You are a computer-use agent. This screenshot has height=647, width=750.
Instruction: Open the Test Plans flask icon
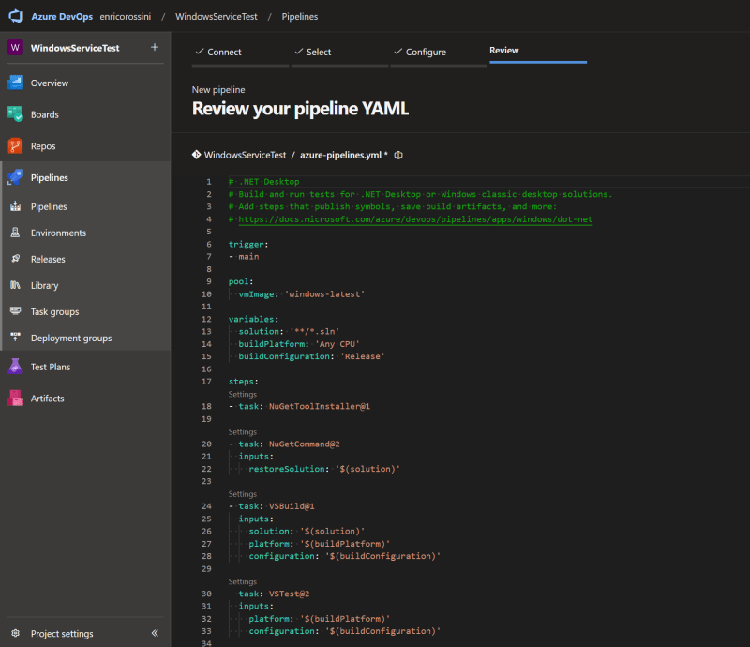pos(15,367)
